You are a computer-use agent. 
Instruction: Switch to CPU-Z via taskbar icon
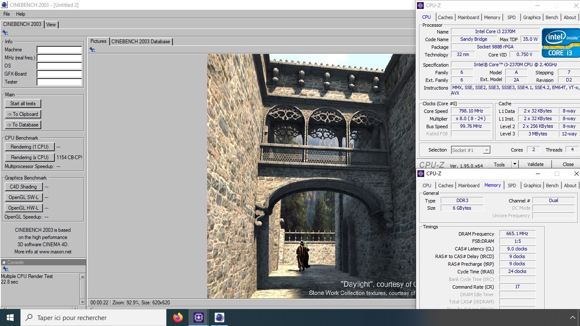[199, 318]
